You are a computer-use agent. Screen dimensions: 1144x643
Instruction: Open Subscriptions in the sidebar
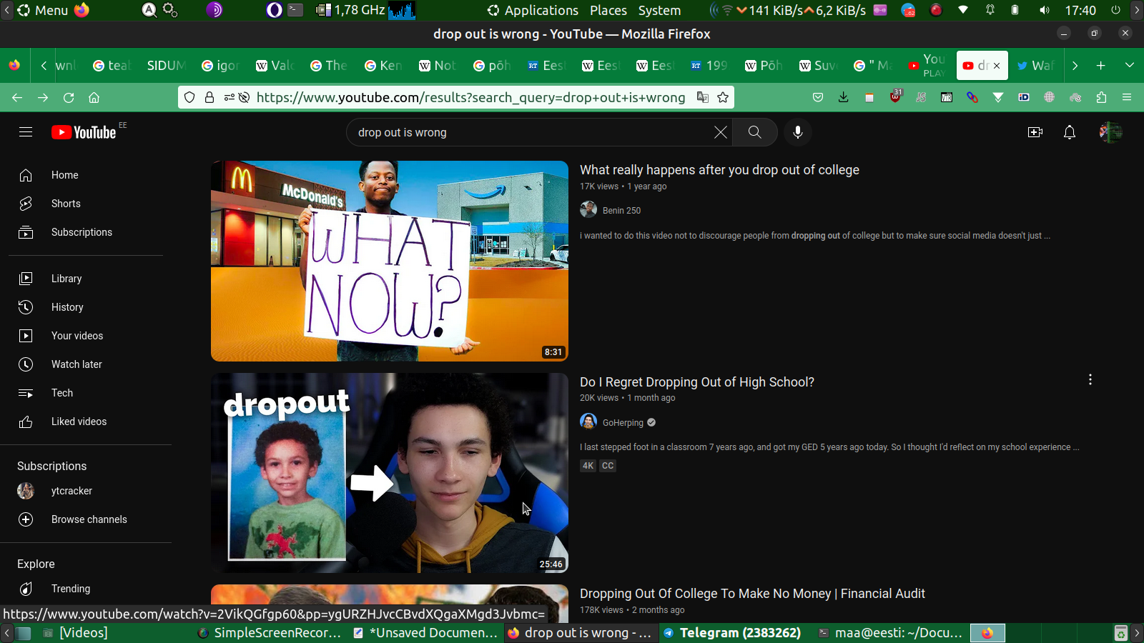pyautogui.click(x=86, y=232)
